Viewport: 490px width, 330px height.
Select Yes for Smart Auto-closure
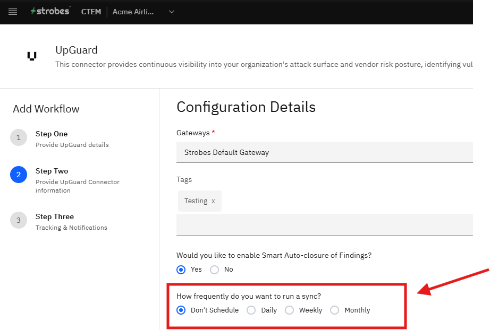point(181,270)
